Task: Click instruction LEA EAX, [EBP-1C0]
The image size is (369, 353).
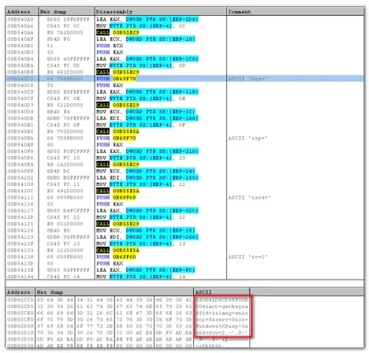Action: point(147,59)
